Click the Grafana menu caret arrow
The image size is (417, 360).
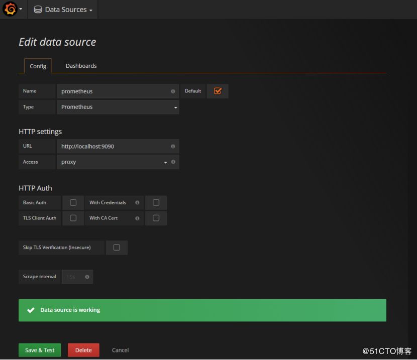click(x=21, y=9)
